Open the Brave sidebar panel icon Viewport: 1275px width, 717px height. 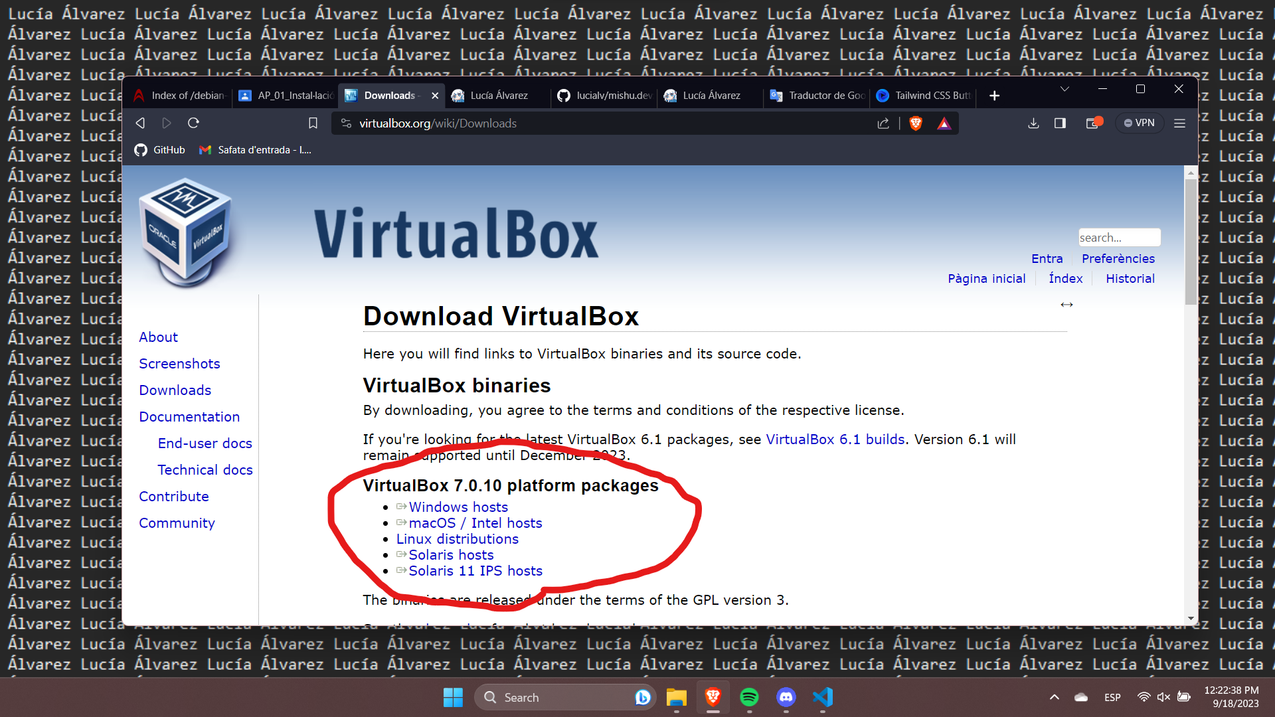coord(1060,123)
